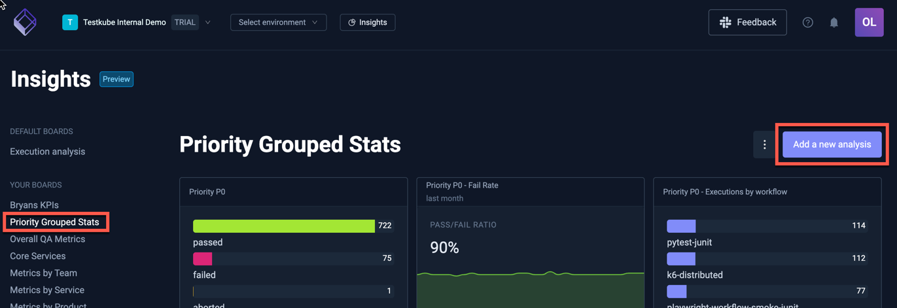Open the Bryans KPIs board
Viewport: 897px width, 308px height.
pyautogui.click(x=34, y=205)
